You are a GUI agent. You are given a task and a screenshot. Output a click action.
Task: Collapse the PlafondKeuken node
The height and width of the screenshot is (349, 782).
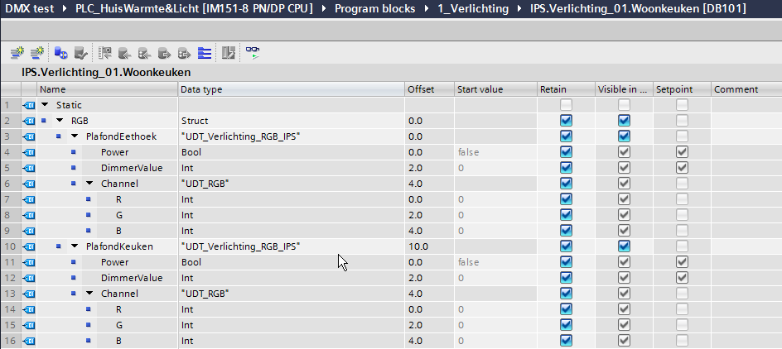point(75,246)
